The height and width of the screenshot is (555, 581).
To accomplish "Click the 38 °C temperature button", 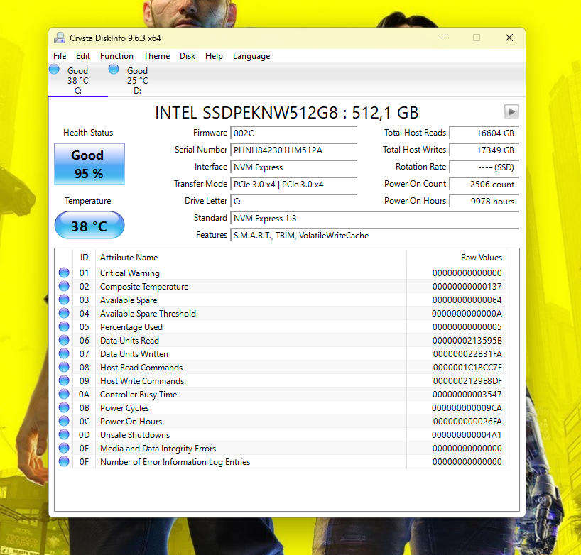I will pos(89,226).
